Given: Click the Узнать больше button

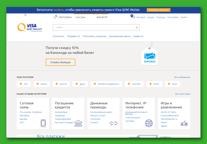Looking at the screenshot, I should (60, 62).
